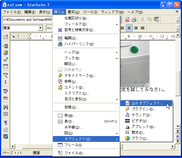Choose the Cross-reference (参照) menu item
This screenshot has width=182, height=158.
coord(86,81)
